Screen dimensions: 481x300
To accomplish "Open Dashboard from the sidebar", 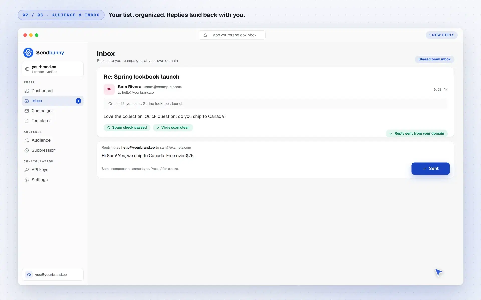I will click(x=53, y=91).
